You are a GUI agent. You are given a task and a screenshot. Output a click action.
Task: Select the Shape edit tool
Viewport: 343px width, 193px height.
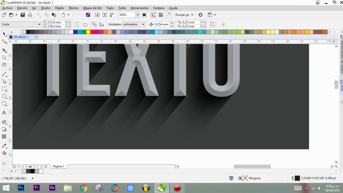coord(4,42)
